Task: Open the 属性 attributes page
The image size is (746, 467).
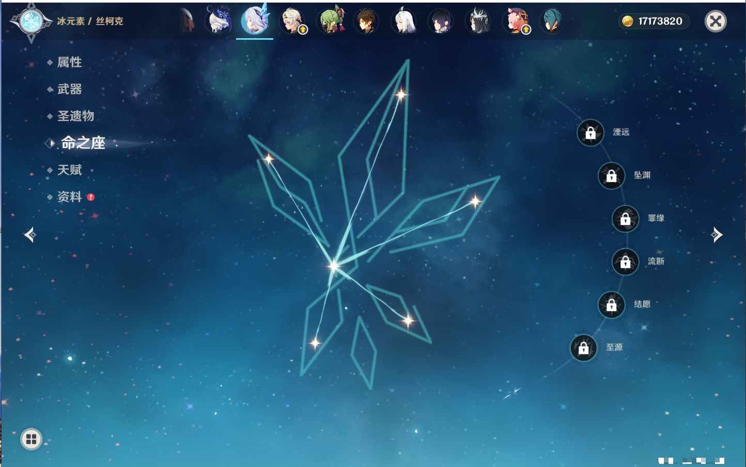Action: [69, 62]
